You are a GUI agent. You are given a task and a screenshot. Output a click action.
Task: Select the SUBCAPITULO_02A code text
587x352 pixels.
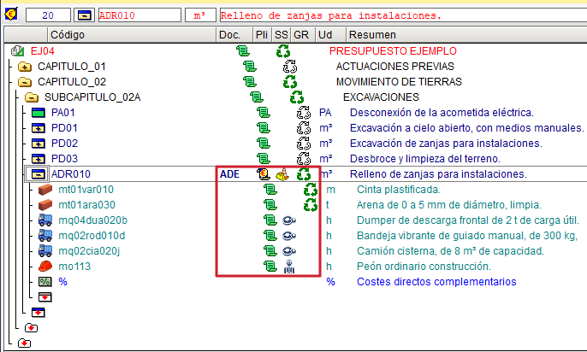point(92,97)
